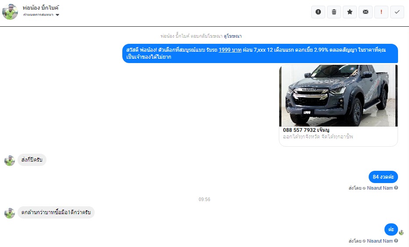Select the ค่ะ reply bubble
The height and width of the screenshot is (247, 409).
(391, 229)
